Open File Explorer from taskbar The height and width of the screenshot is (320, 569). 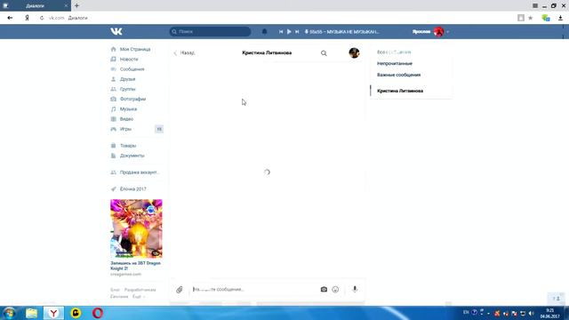(32, 313)
